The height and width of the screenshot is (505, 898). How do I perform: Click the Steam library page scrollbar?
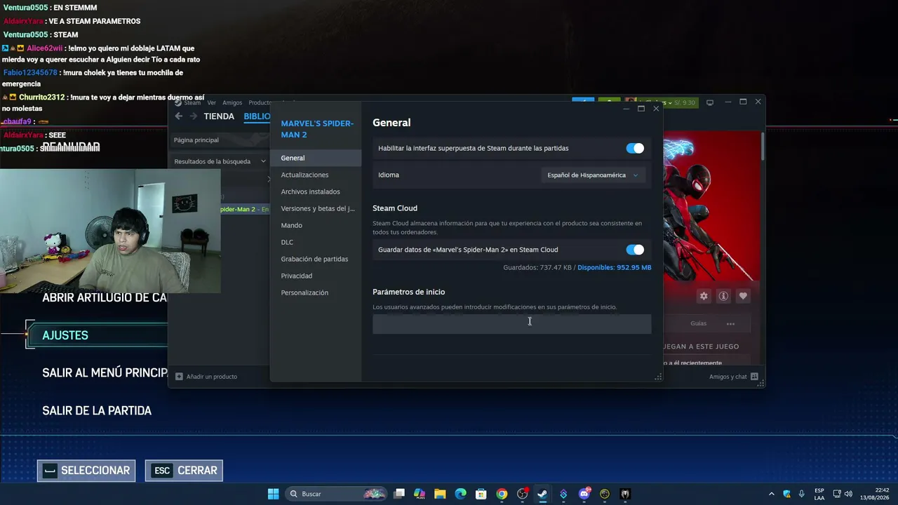point(762,147)
